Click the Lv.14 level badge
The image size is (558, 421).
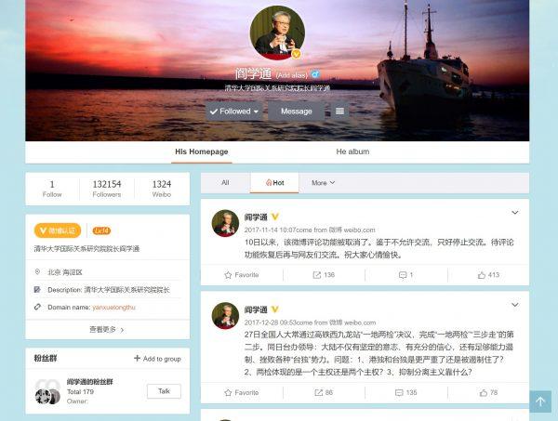pyautogui.click(x=101, y=230)
